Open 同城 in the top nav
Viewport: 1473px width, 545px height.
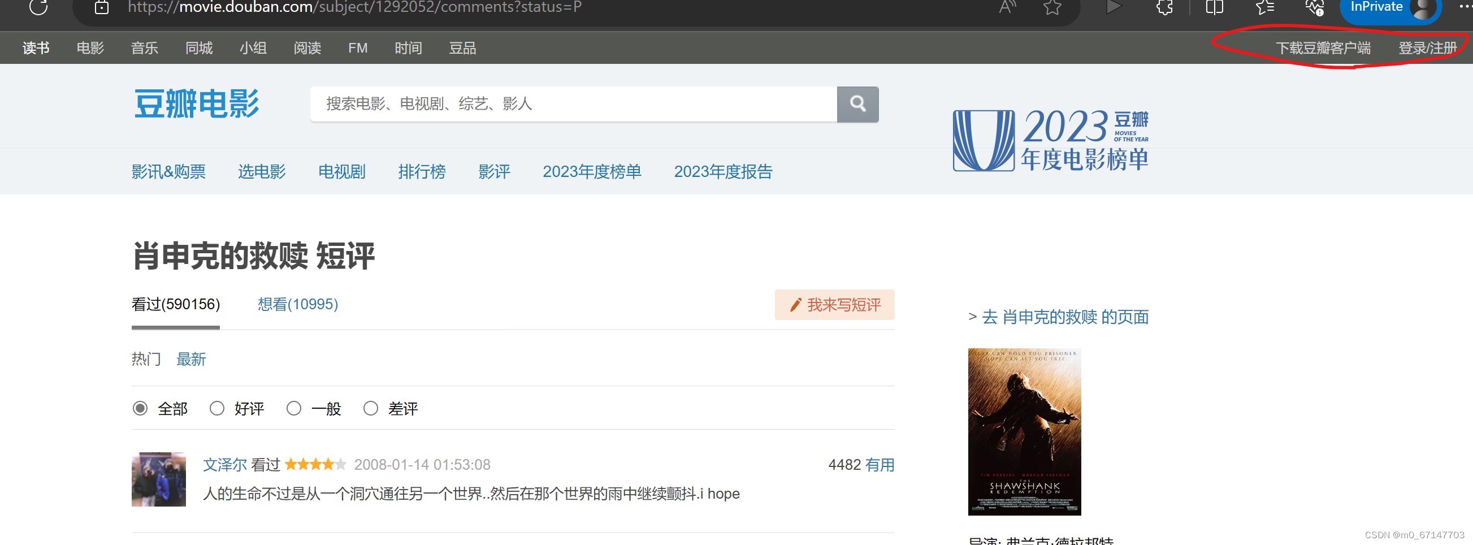(x=199, y=48)
